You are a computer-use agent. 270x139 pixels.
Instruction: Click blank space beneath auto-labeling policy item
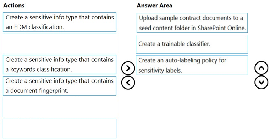(x=192, y=103)
